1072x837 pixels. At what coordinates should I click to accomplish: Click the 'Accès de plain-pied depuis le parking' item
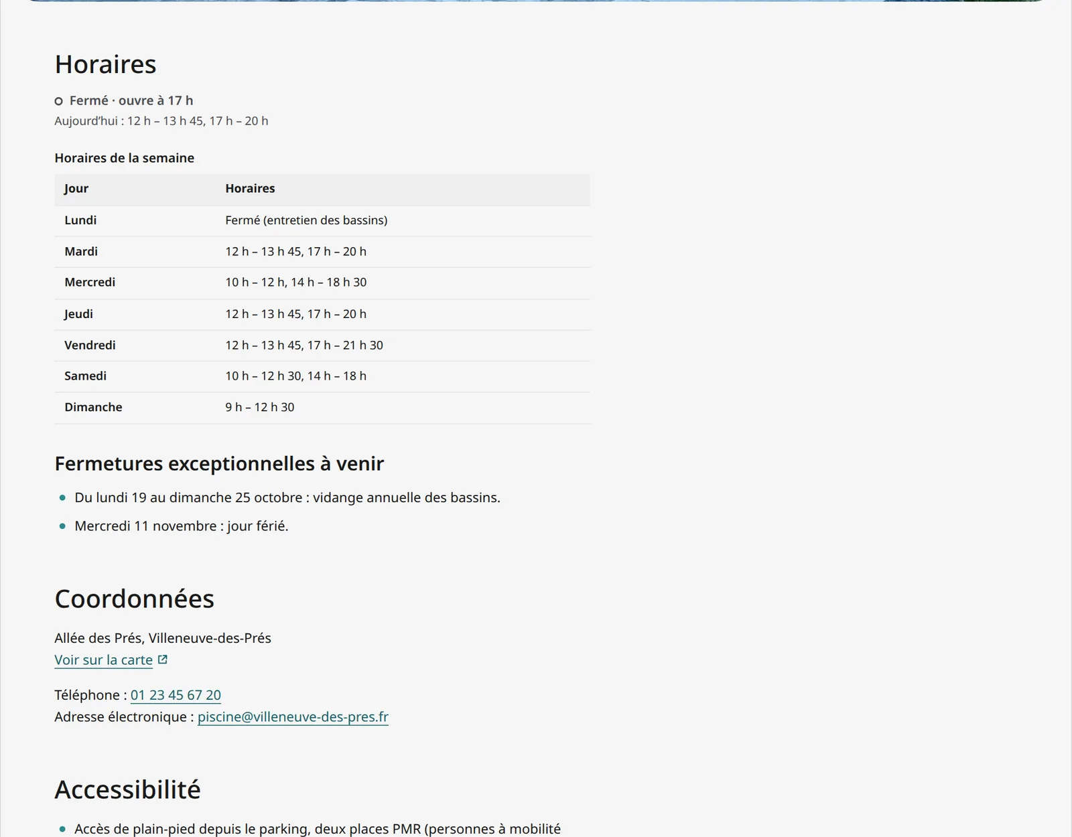click(x=318, y=829)
